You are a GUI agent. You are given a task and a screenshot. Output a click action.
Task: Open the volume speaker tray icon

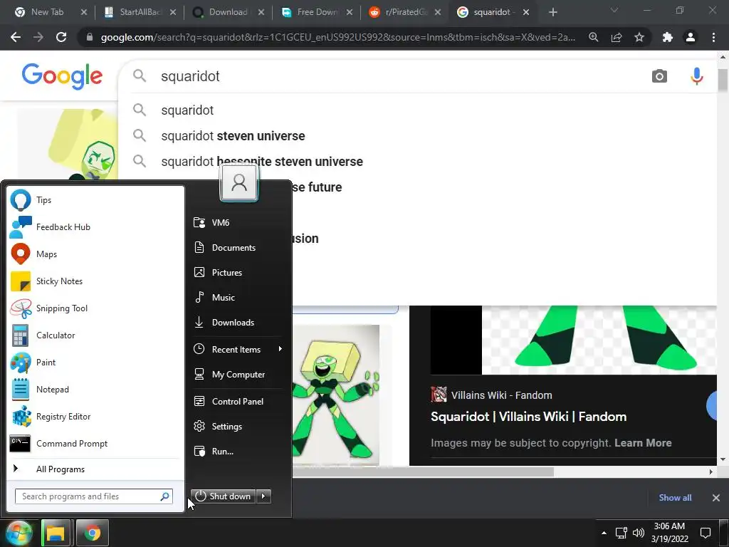[x=639, y=533]
